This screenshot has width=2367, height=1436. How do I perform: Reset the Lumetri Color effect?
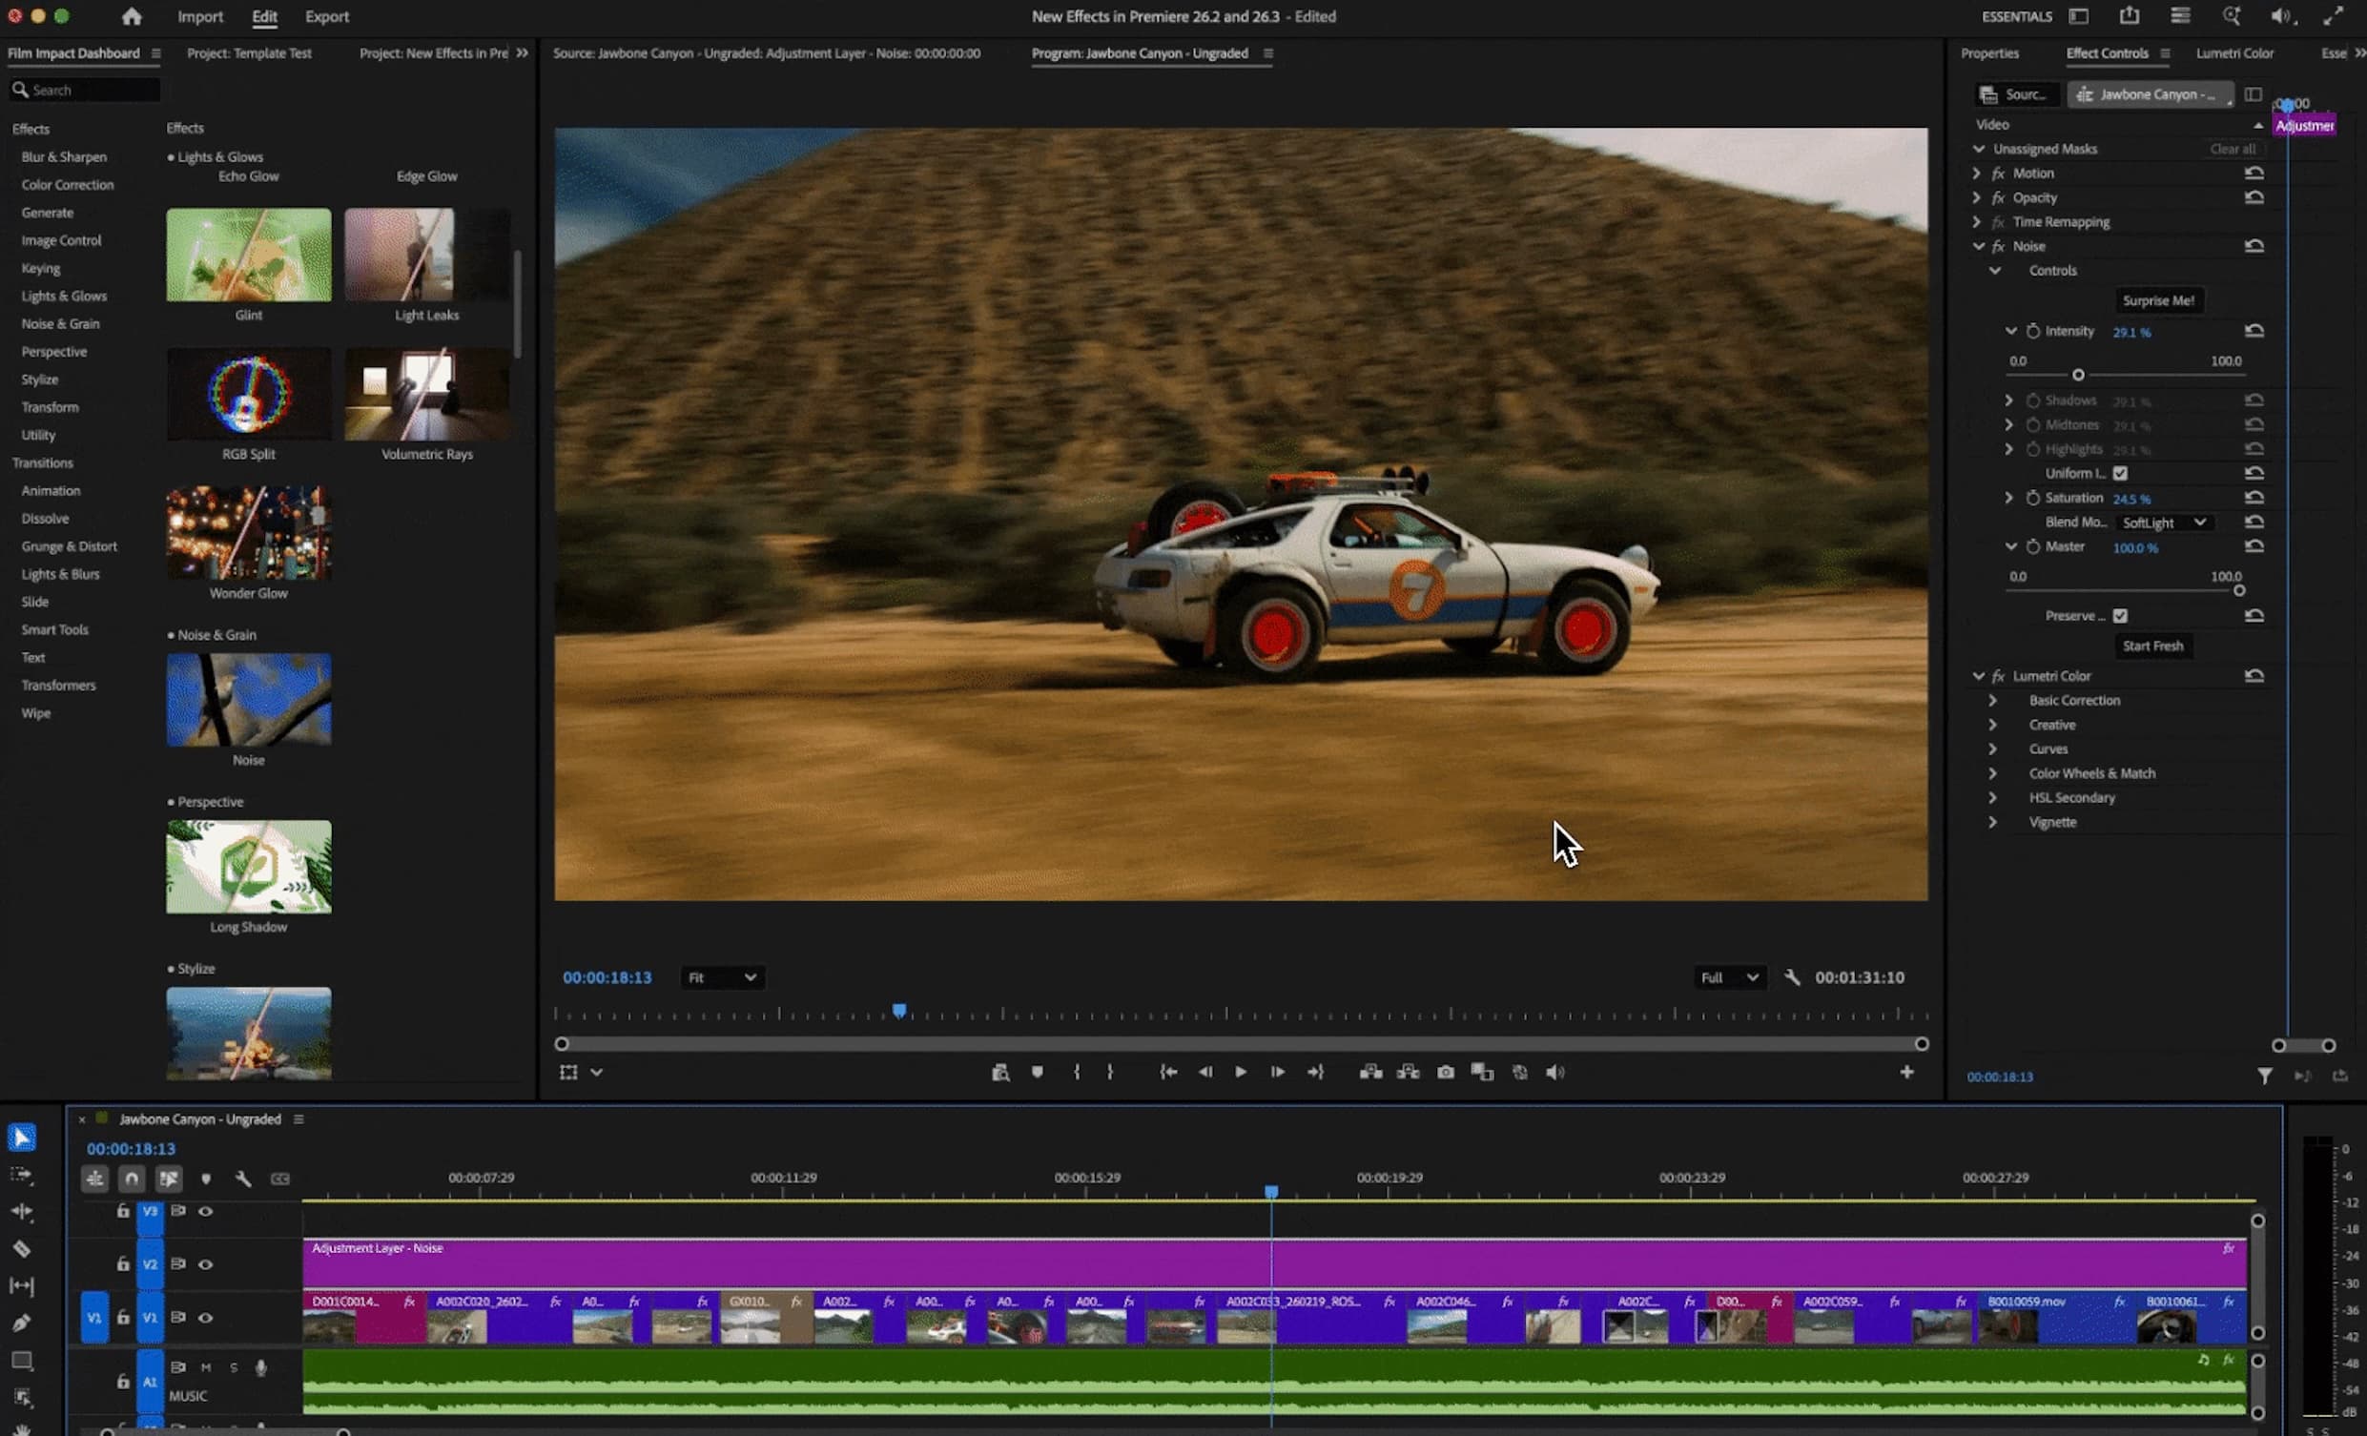coord(2254,675)
